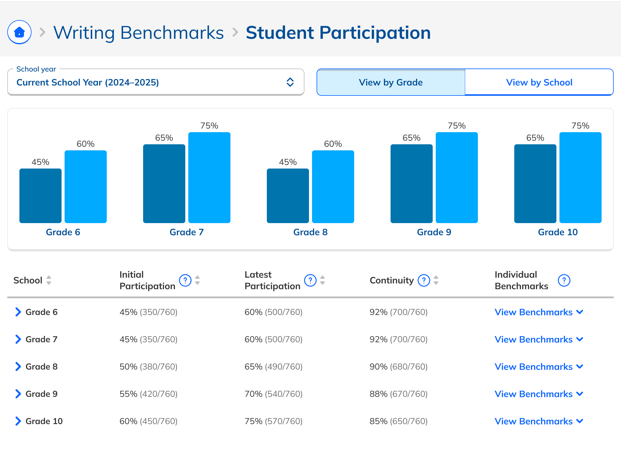Open View Benchmarks for Grade 10
Viewport: 621px width, 465px height.
point(539,421)
